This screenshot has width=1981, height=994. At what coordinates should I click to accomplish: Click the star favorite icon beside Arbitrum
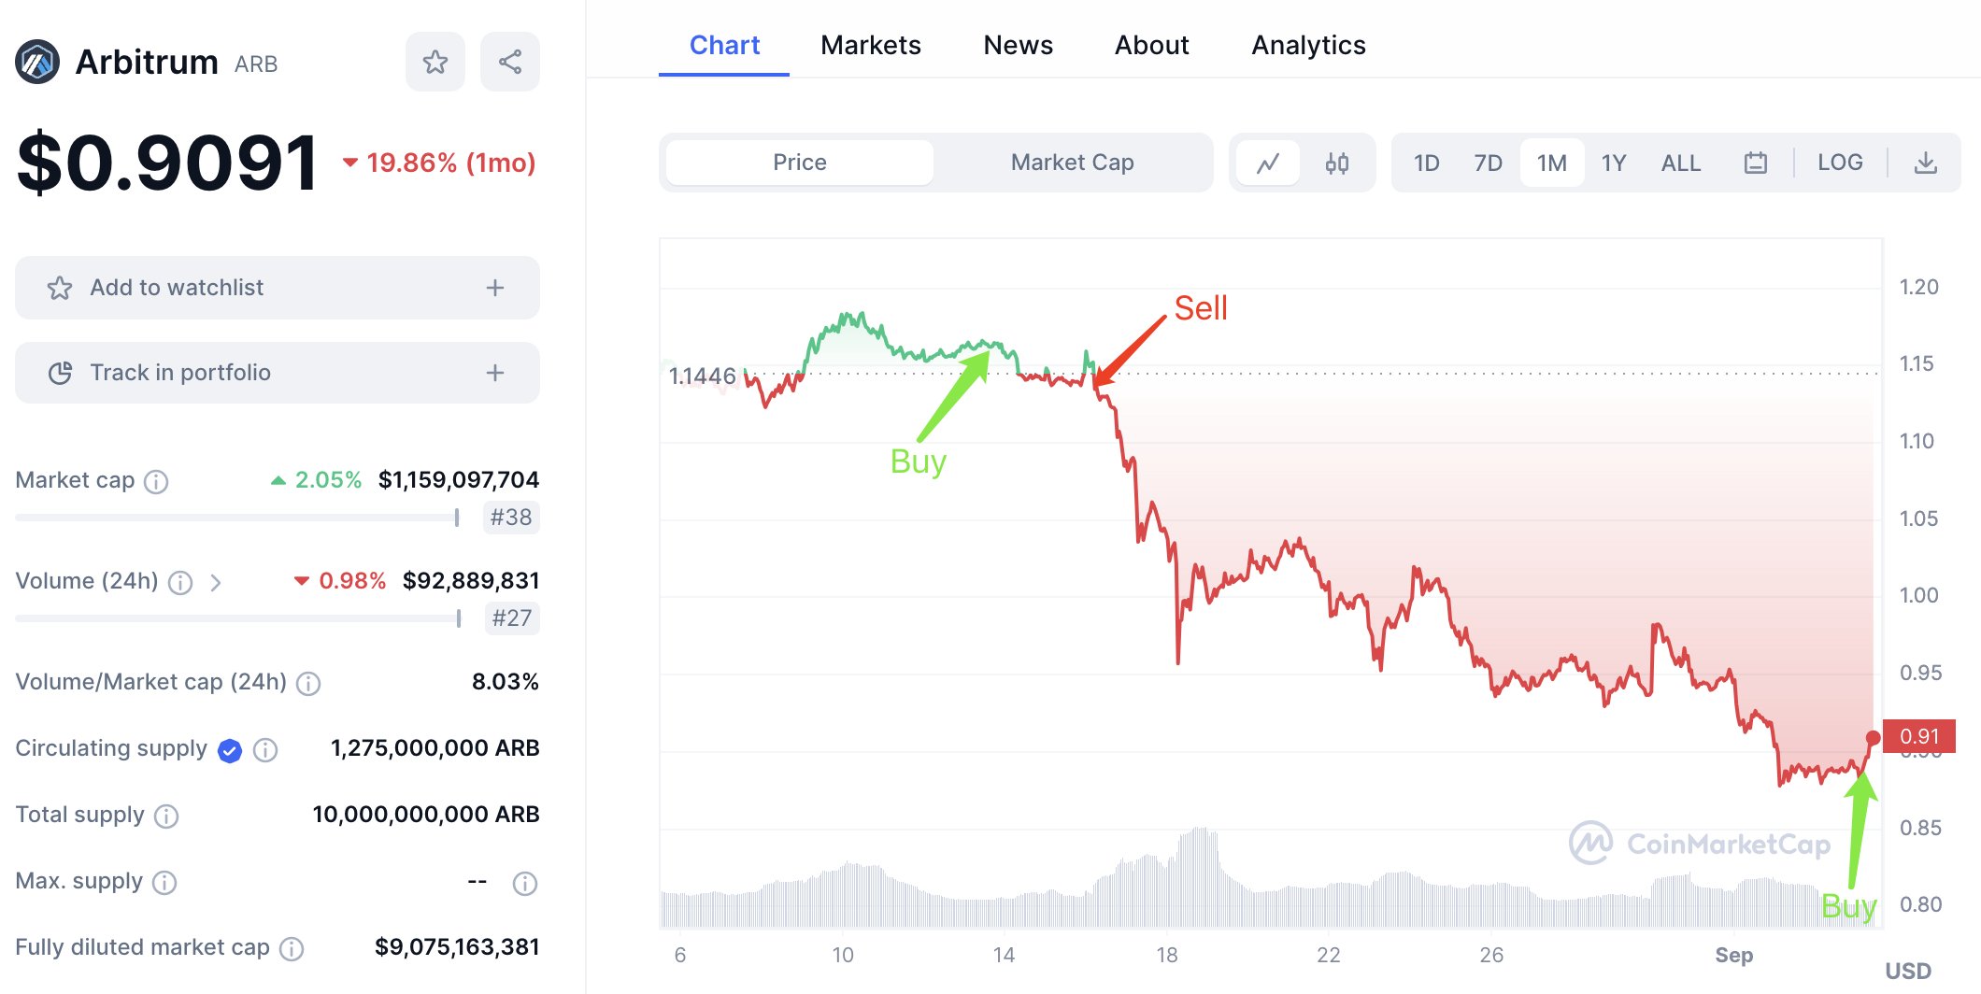pos(435,63)
